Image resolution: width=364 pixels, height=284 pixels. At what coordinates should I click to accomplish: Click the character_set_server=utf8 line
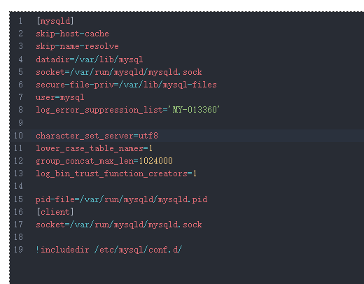[x=97, y=136]
